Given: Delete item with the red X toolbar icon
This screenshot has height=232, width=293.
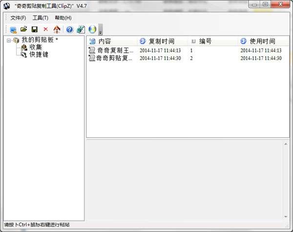Looking at the screenshot, I should click(x=45, y=29).
